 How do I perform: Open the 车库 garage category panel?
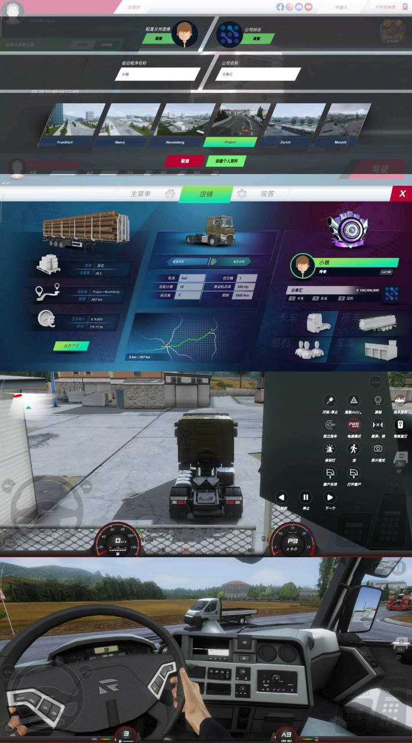point(371,348)
